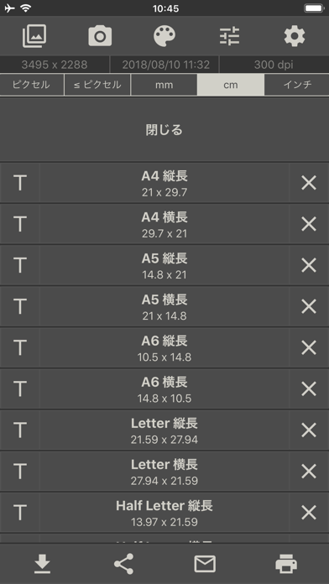Switch units to ピクセル

(x=32, y=85)
